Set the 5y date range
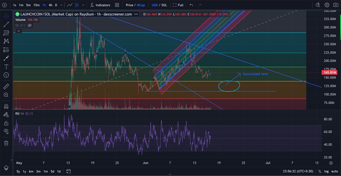Image resolution: width=341 pixels, height=176 pixels. pyautogui.click(x=18, y=171)
